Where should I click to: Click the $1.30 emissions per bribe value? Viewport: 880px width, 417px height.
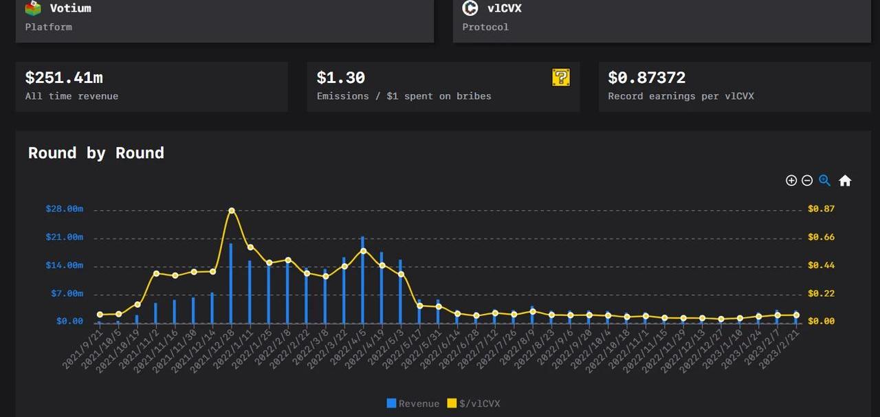point(341,78)
